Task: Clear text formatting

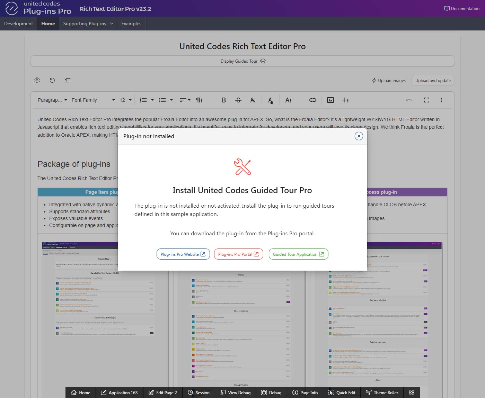Action: (253, 100)
